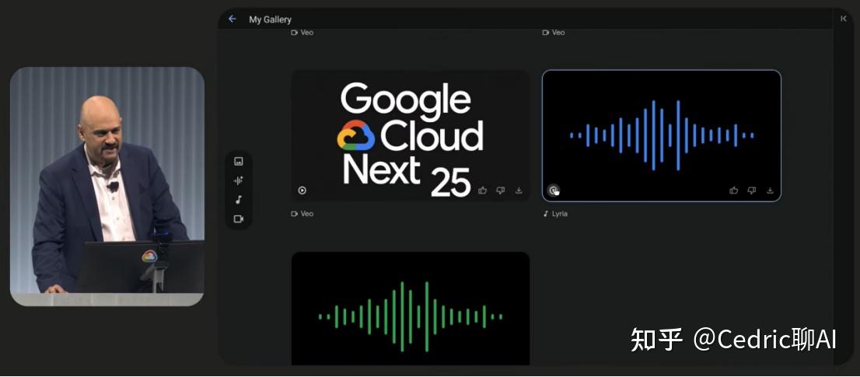Go back using the My Gallery arrow
Viewport: 860px width, 377px height.
232,19
